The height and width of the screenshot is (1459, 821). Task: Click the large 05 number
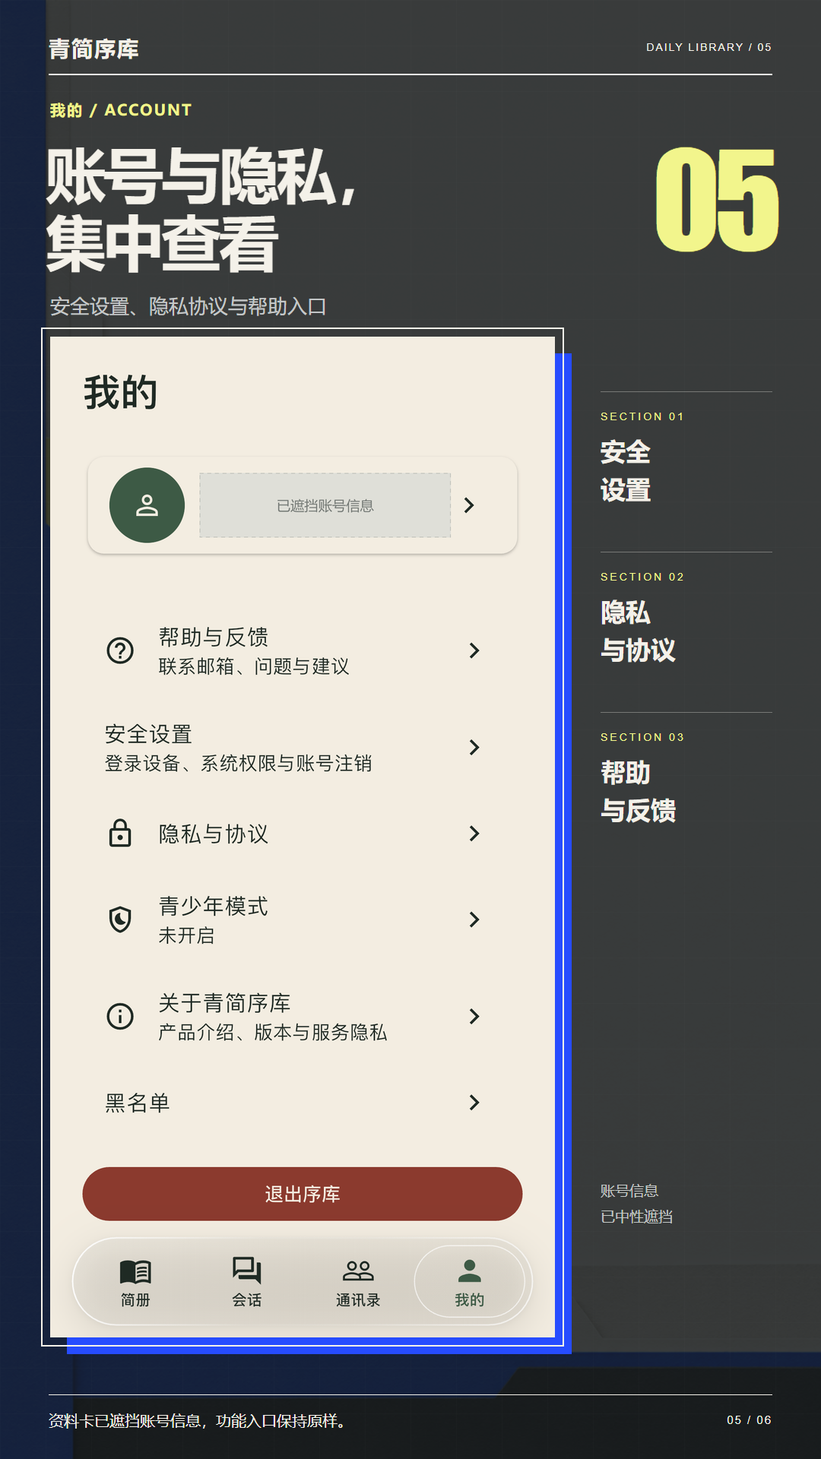717,200
